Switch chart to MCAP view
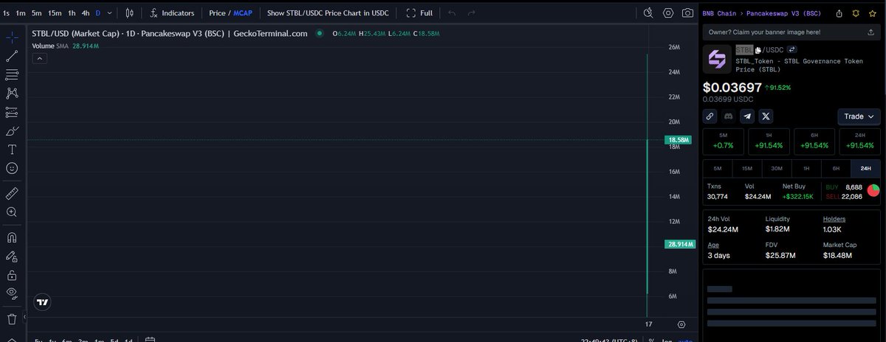 coord(243,13)
